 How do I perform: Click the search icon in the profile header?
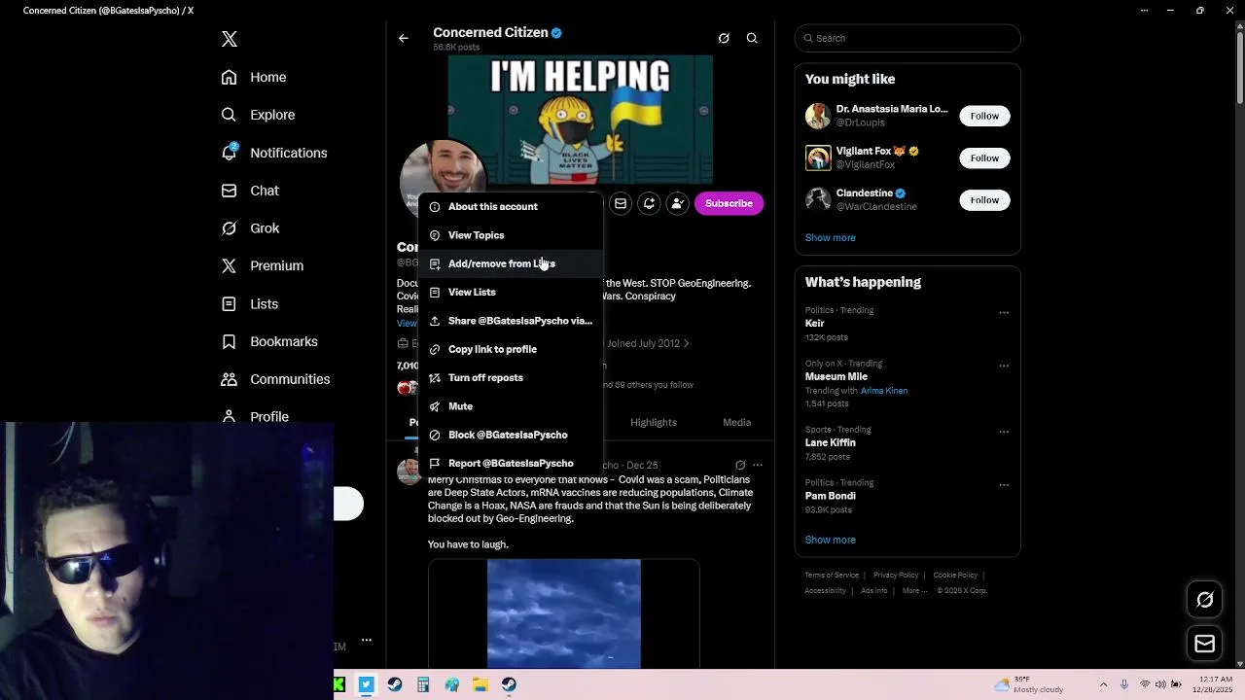pos(752,38)
